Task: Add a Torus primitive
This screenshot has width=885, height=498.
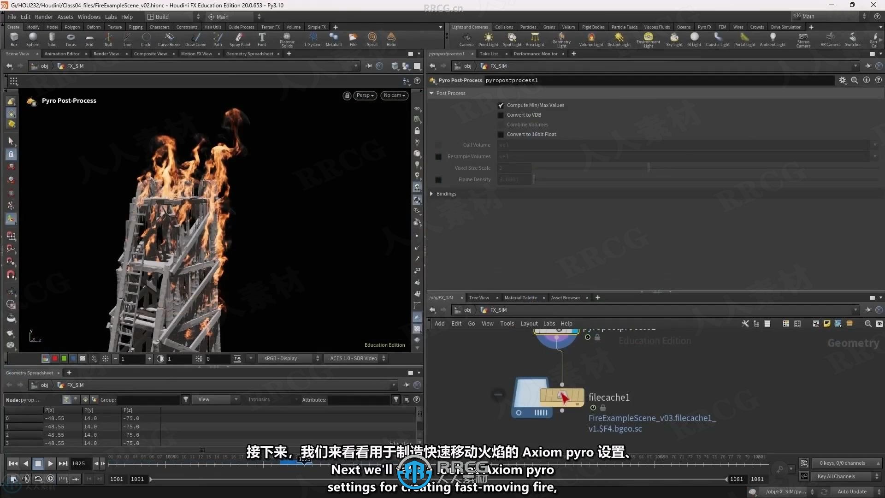Action: (x=71, y=39)
